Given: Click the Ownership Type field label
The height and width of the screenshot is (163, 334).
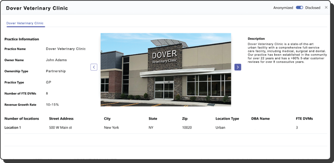Looking at the screenshot, I should 16,71.
